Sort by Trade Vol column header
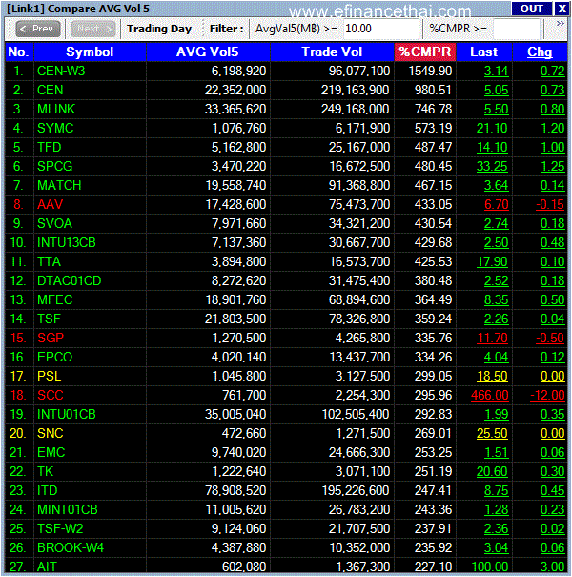The width and height of the screenshot is (572, 577). coord(332,52)
